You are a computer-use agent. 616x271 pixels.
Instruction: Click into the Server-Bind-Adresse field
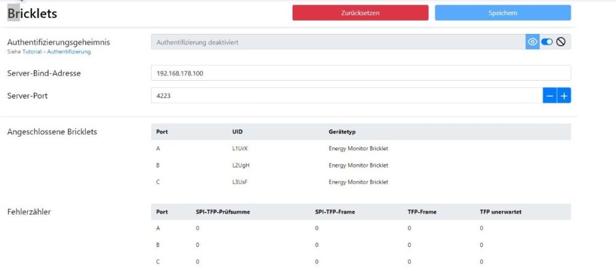(360, 73)
